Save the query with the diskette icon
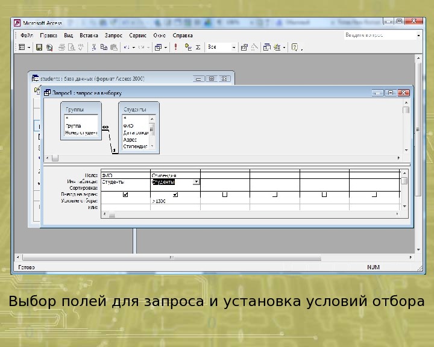Viewport: 434px width, 347px height. 39,48
